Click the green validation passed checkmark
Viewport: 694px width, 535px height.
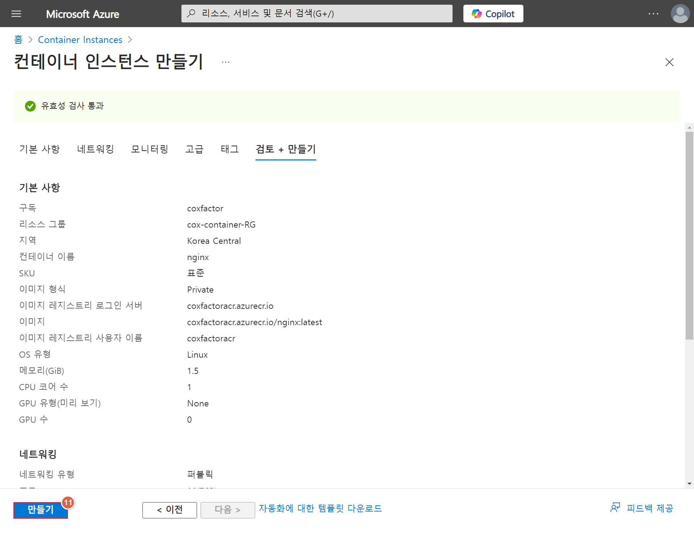click(x=30, y=106)
